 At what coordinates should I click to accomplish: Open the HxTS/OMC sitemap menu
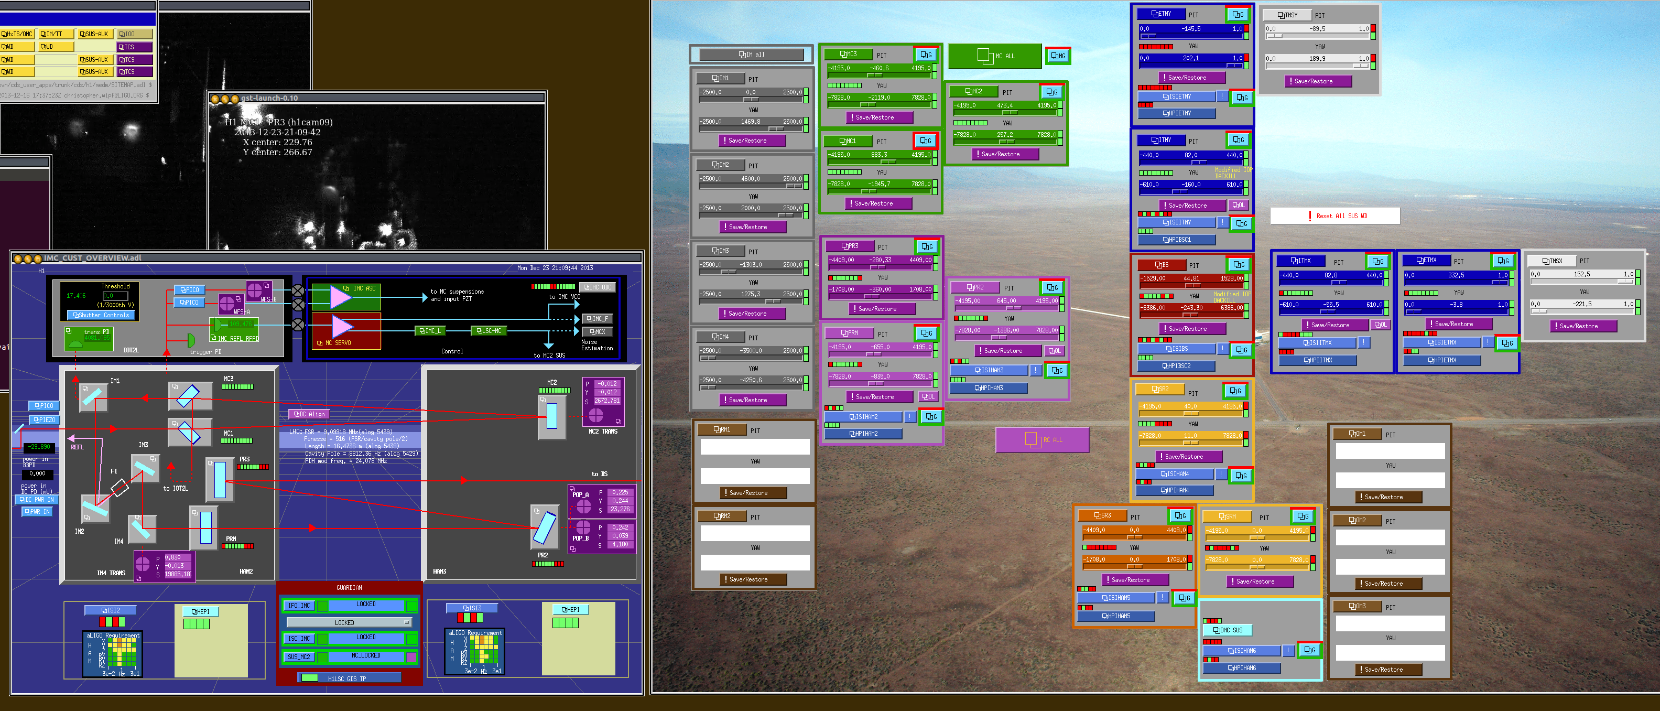[17, 34]
